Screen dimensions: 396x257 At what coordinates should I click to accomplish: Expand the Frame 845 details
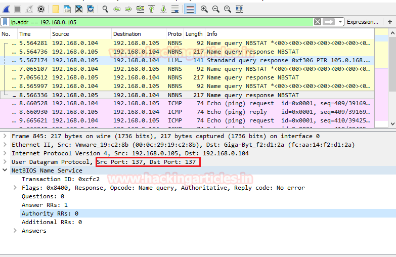5,136
